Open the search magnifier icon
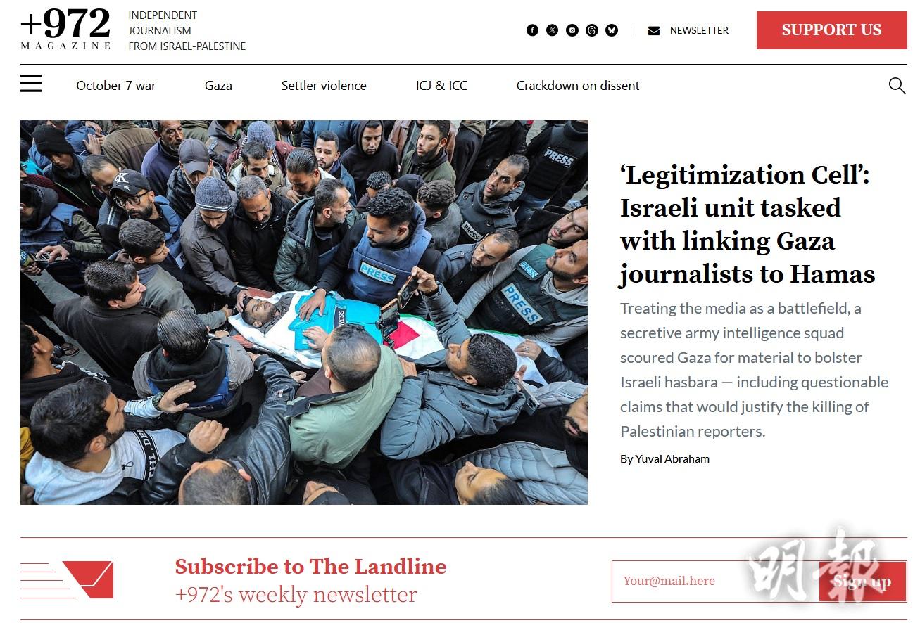Screen dimensions: 920x623 pos(897,86)
